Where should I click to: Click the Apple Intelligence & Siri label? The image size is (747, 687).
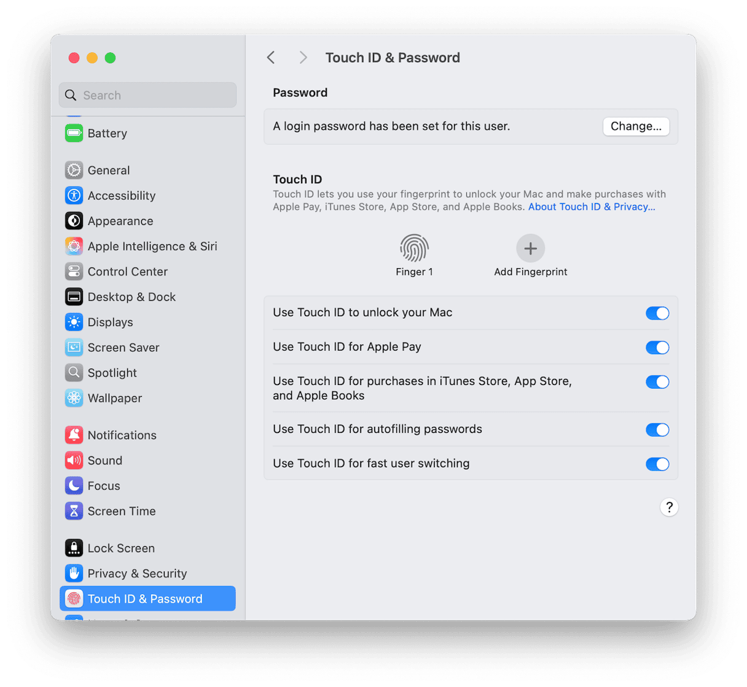[x=152, y=246]
